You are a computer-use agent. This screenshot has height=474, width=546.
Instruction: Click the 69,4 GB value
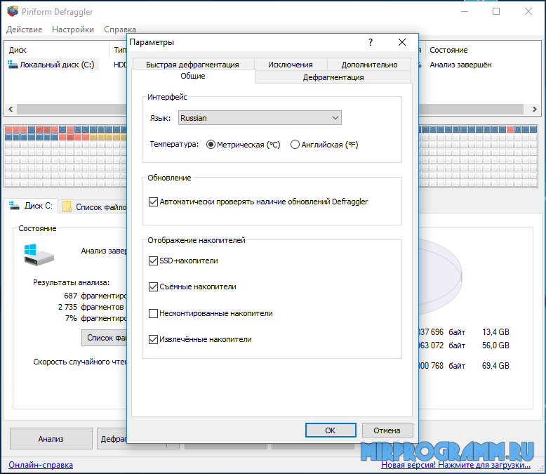[x=495, y=366]
